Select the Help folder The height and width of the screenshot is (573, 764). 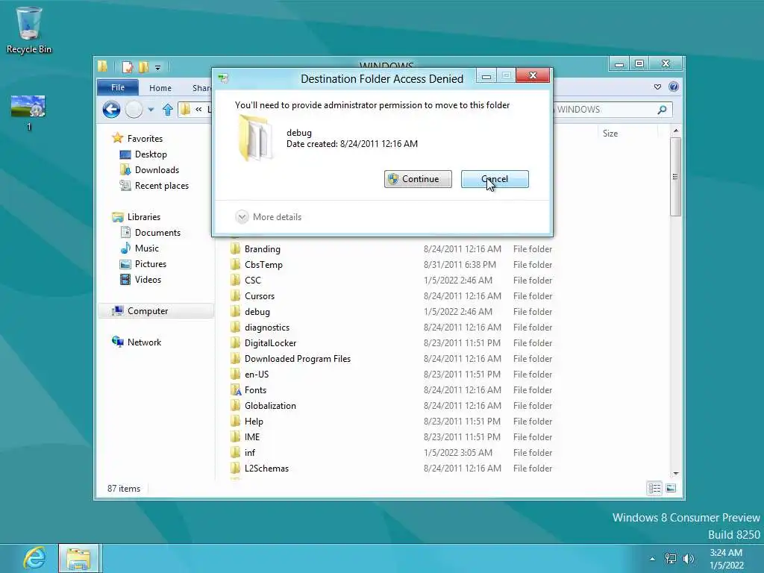pyautogui.click(x=254, y=421)
